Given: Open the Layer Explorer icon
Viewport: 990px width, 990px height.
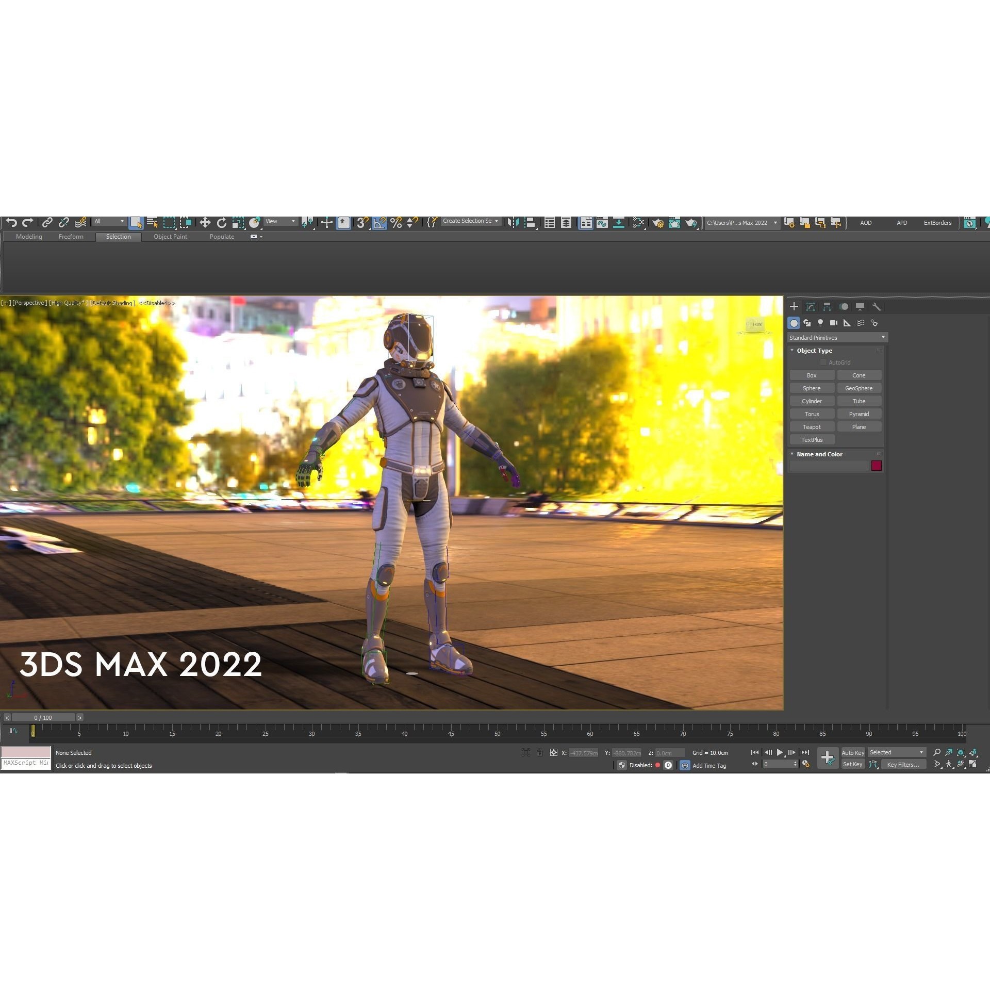Looking at the screenshot, I should pyautogui.click(x=566, y=222).
